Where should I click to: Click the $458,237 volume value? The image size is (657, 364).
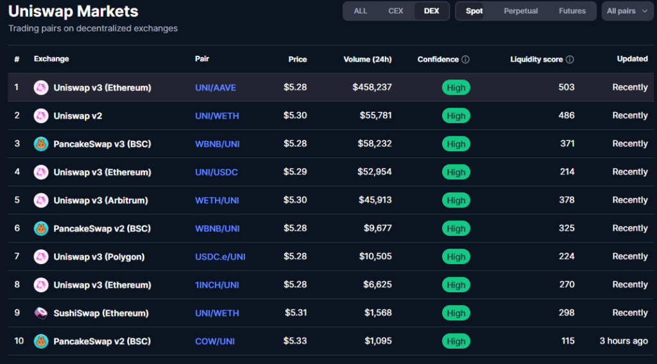pyautogui.click(x=372, y=87)
